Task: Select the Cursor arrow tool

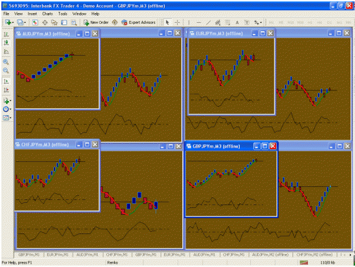Action: click(x=168, y=22)
